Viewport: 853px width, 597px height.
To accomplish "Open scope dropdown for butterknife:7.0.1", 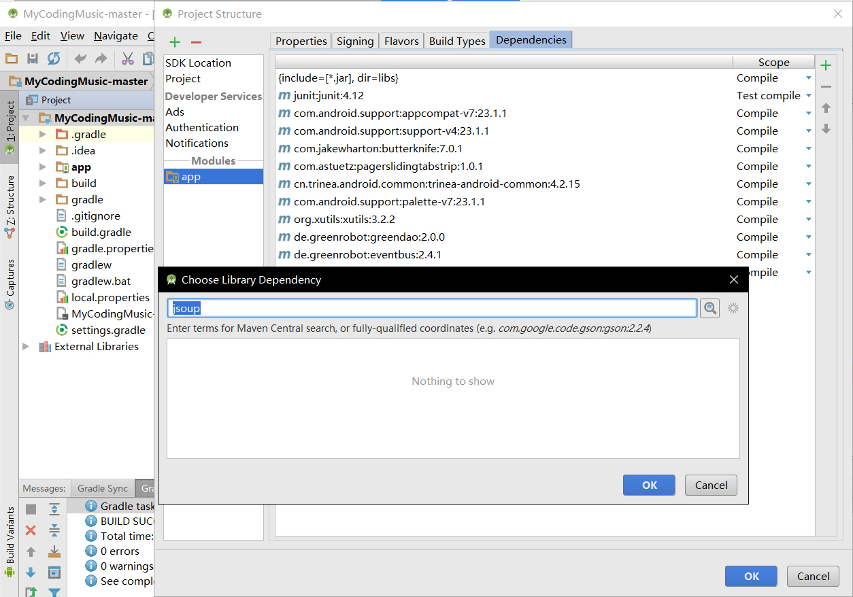I will (x=809, y=149).
